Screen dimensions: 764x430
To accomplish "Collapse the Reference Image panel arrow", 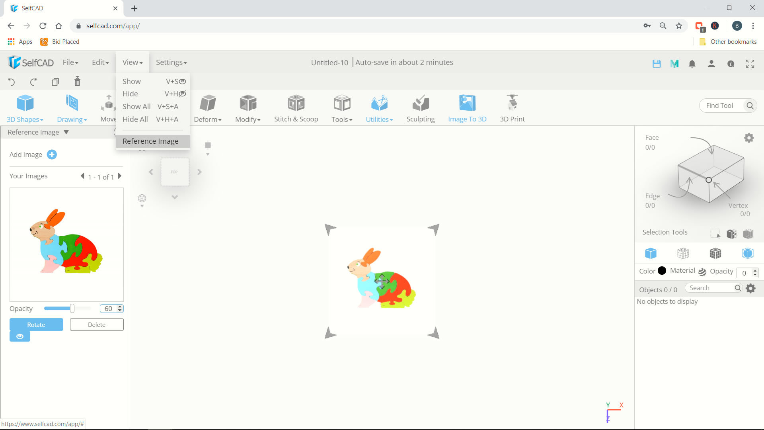I will coord(66,132).
